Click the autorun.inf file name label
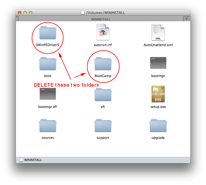 (103, 45)
